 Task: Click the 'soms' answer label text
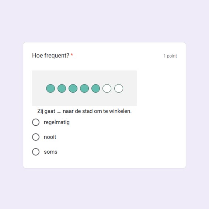pyautogui.click(x=50, y=152)
